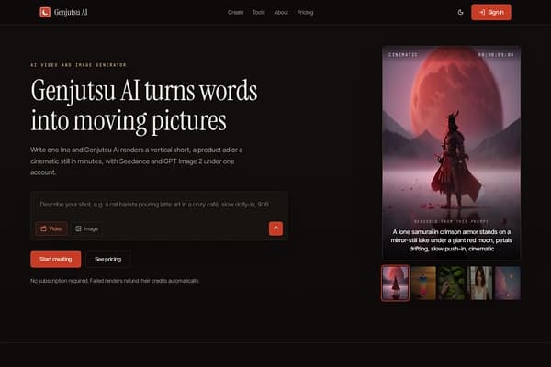This screenshot has width=551, height=367.
Task: Select the purple sky thumbnail
Action: [508, 284]
